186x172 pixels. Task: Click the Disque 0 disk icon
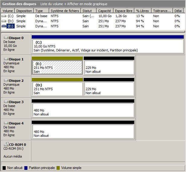click(6, 38)
